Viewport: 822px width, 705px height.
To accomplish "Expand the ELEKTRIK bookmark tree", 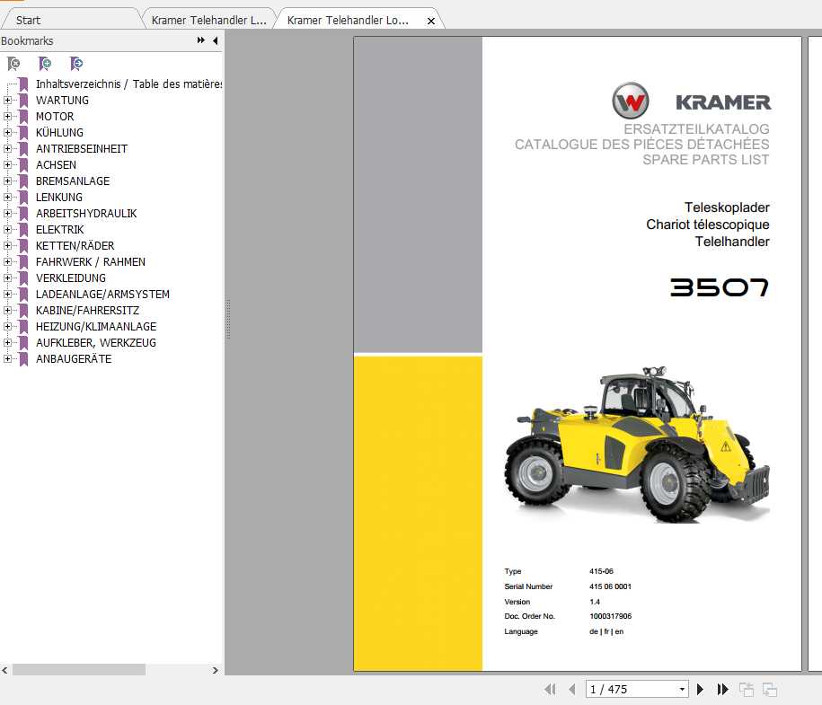I will pyautogui.click(x=7, y=230).
